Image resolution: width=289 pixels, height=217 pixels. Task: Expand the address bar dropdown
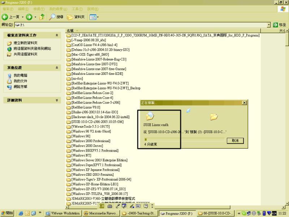pyautogui.click(x=269, y=25)
